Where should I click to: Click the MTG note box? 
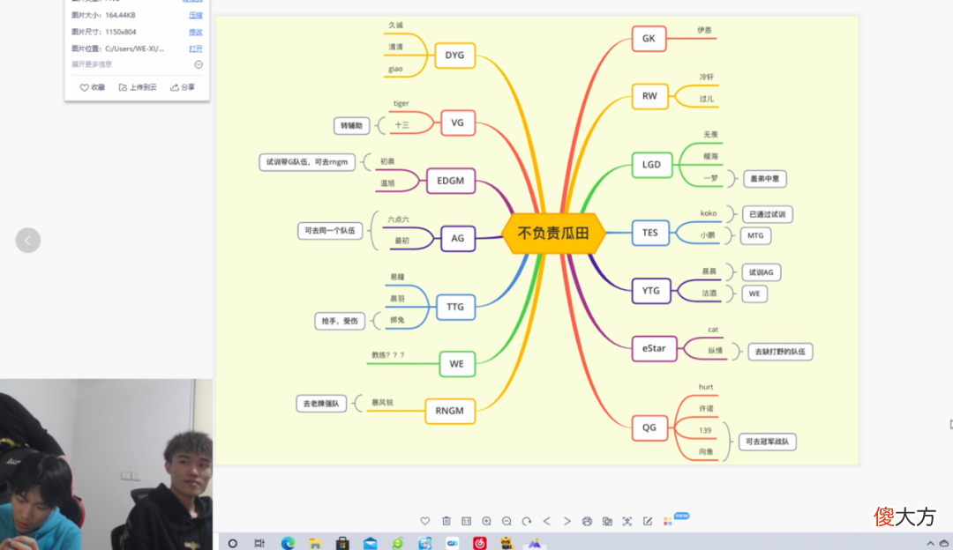[755, 235]
